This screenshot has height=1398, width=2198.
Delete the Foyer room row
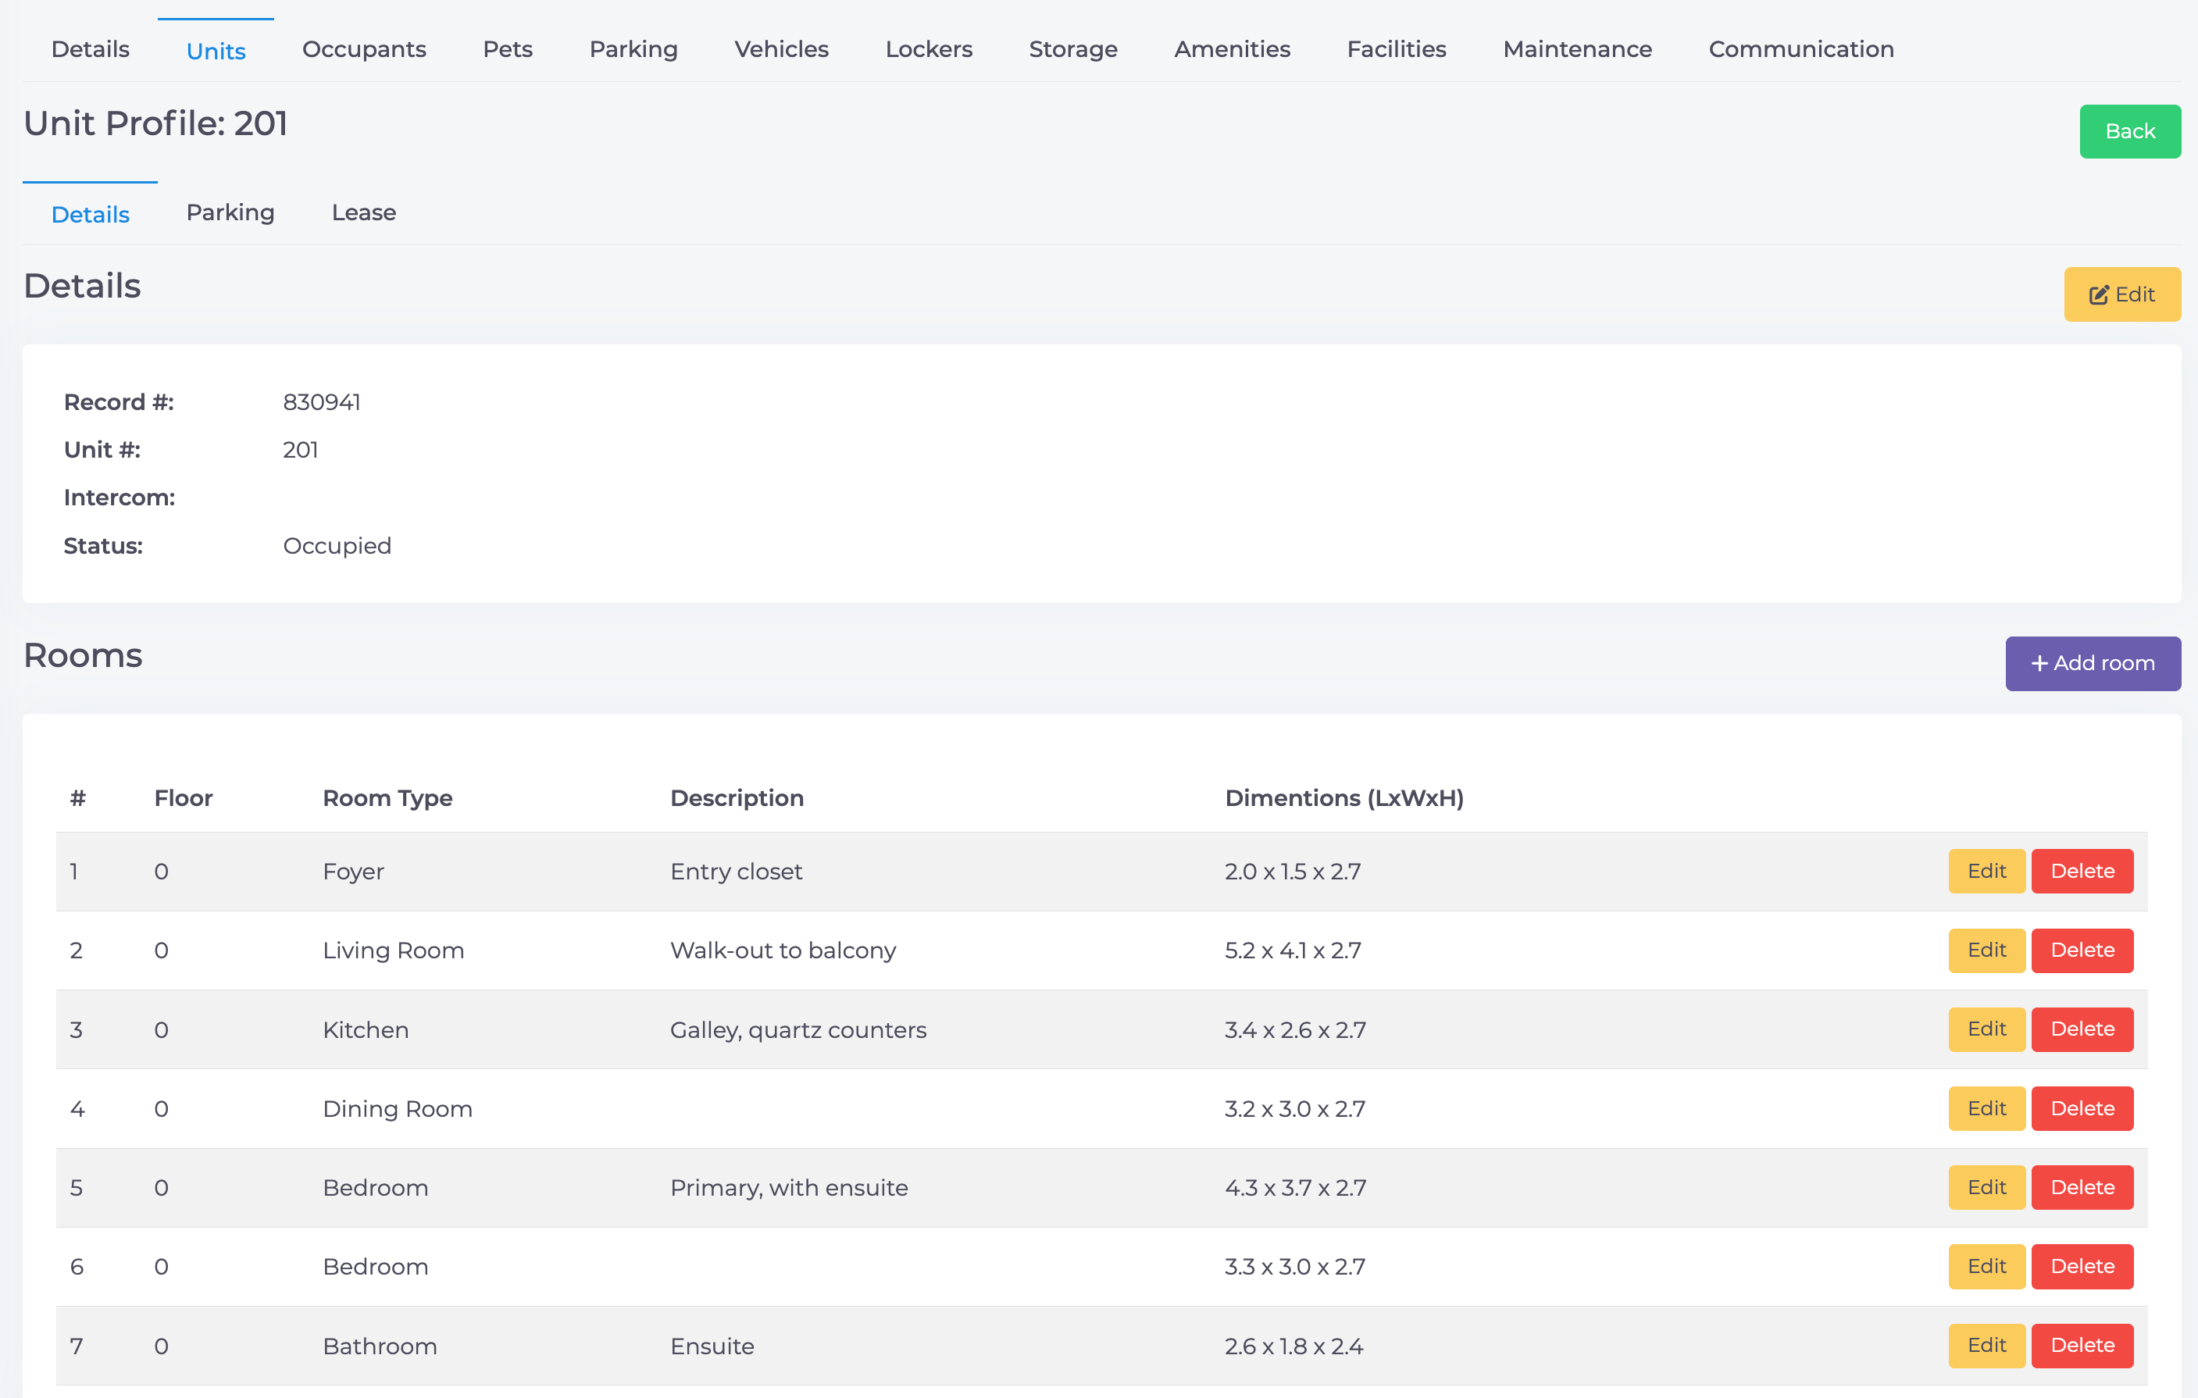point(2082,872)
